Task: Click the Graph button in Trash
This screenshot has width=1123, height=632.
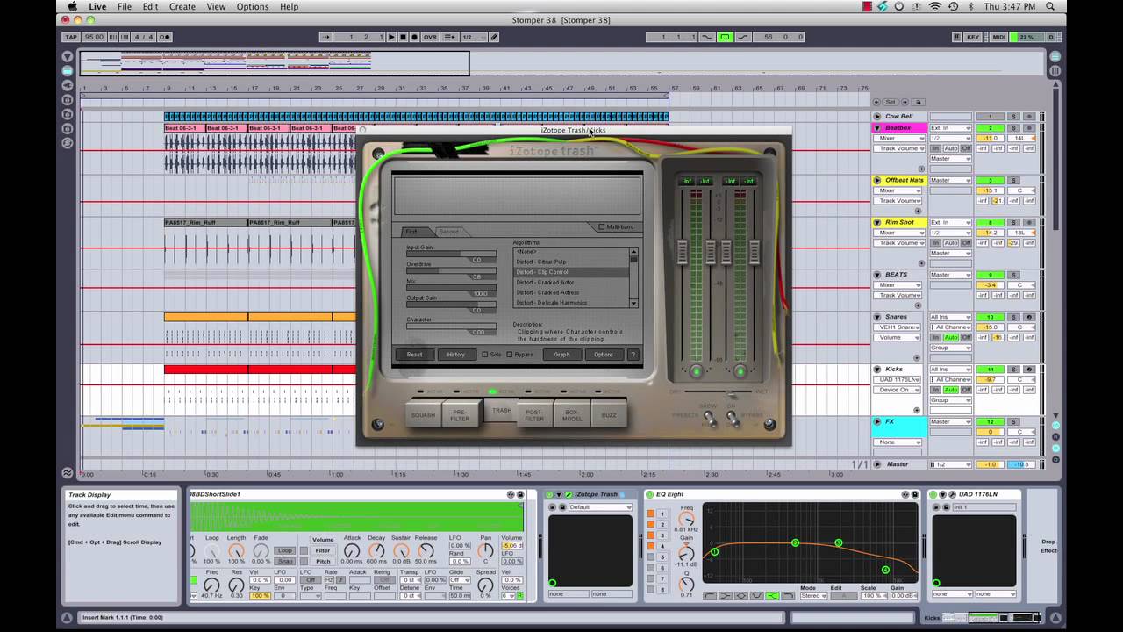Action: (x=562, y=355)
